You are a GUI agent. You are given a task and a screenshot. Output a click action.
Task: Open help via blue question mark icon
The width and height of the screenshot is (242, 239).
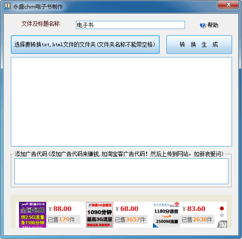pos(203,25)
